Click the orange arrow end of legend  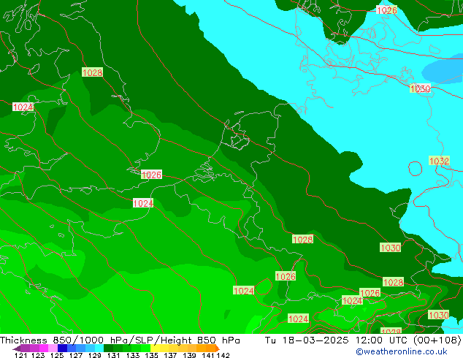pyautogui.click(x=218, y=348)
